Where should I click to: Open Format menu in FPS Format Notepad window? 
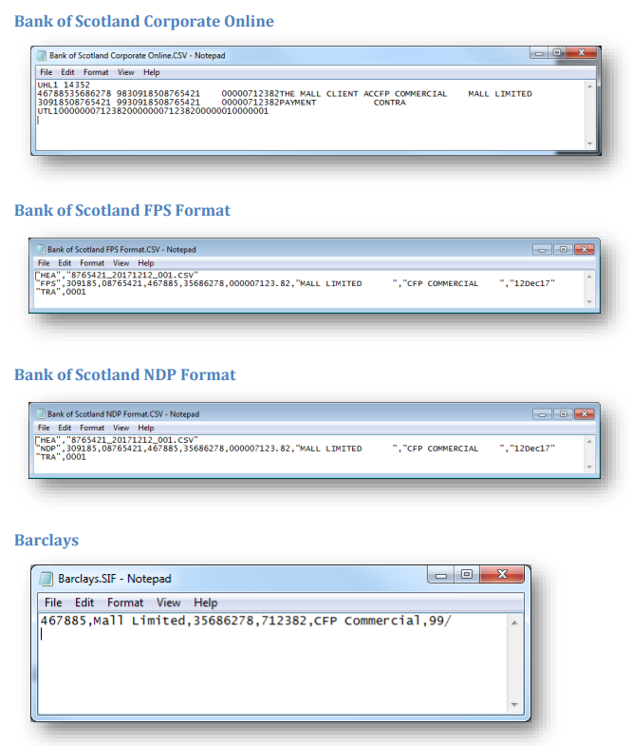coord(92,263)
